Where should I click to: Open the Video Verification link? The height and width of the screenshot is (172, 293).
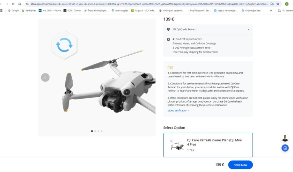click(x=178, y=110)
